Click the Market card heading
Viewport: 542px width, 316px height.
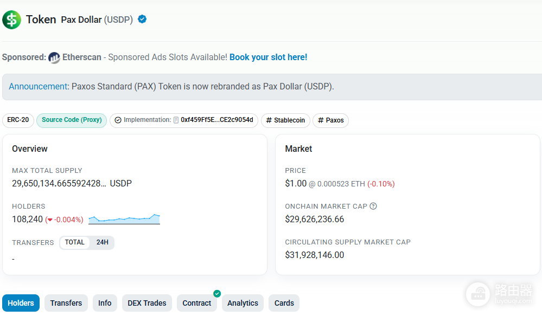[x=298, y=149]
